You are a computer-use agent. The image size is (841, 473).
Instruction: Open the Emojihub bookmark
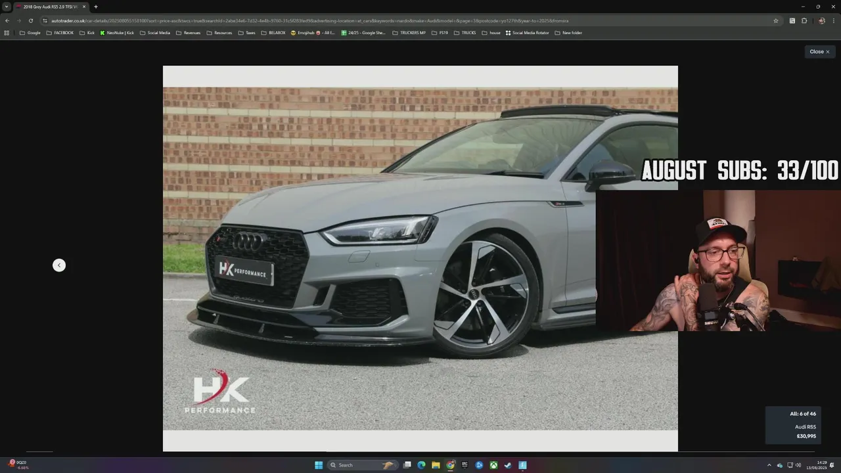click(313, 33)
